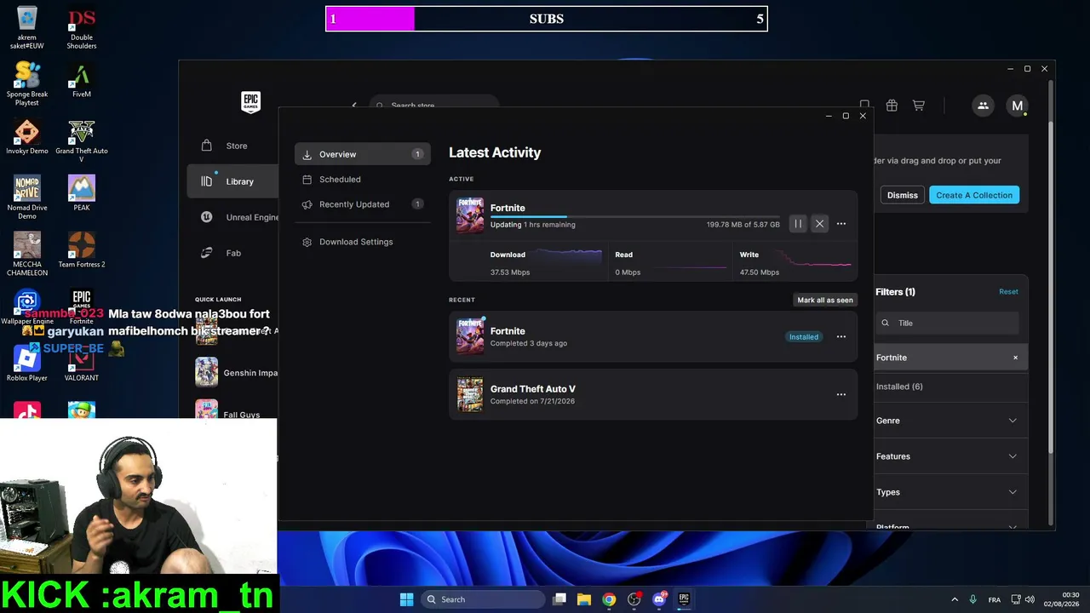Open the Overview tab in downloads
1090x613 pixels.
click(x=363, y=154)
